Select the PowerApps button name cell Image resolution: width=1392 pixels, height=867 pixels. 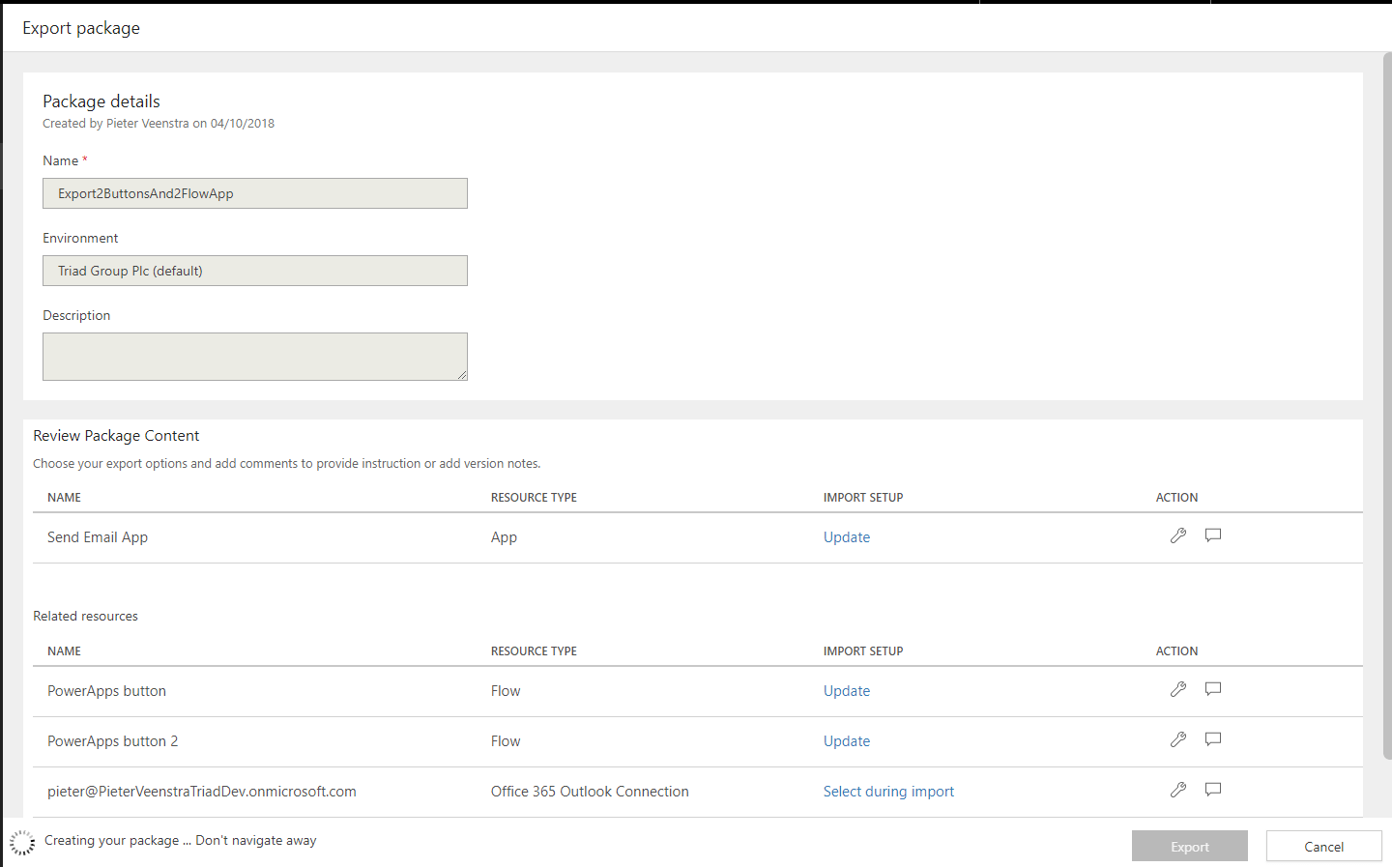[x=106, y=691]
